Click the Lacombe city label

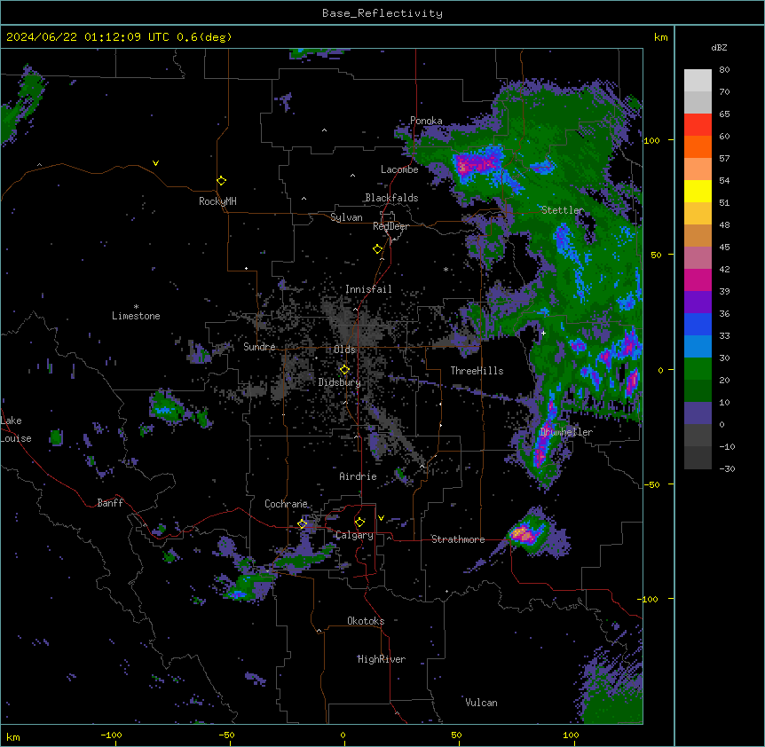coord(399,169)
